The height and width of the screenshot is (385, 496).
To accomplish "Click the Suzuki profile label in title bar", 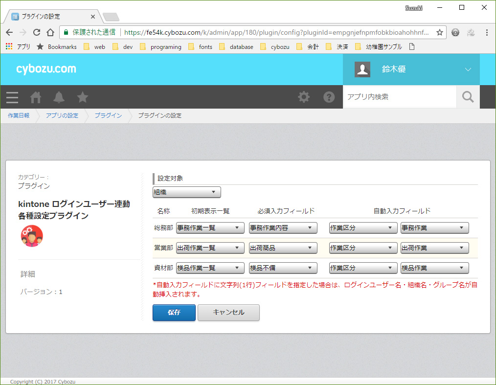I will point(414,8).
